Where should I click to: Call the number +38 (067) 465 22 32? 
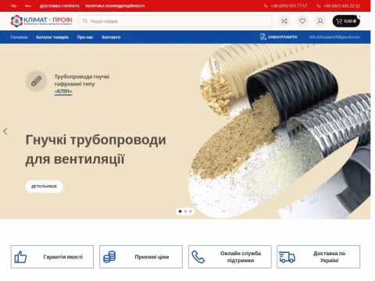[341, 5]
